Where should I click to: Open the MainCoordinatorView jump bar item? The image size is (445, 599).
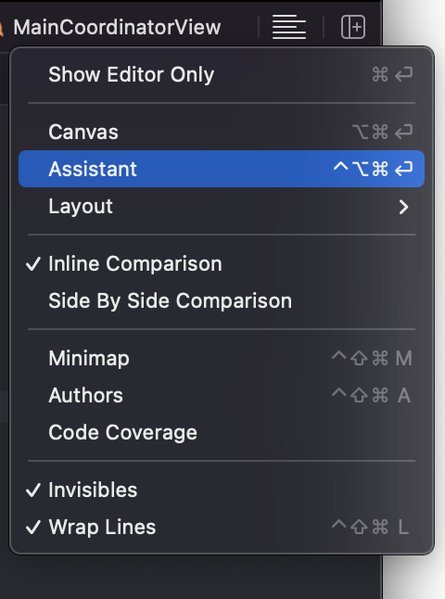click(x=117, y=28)
